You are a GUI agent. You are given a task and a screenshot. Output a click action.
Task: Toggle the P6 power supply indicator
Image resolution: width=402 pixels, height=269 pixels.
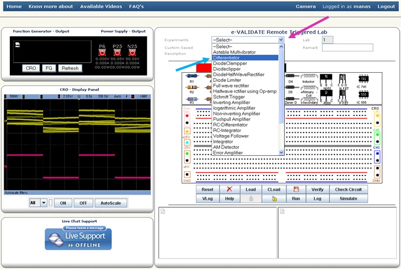(x=102, y=53)
